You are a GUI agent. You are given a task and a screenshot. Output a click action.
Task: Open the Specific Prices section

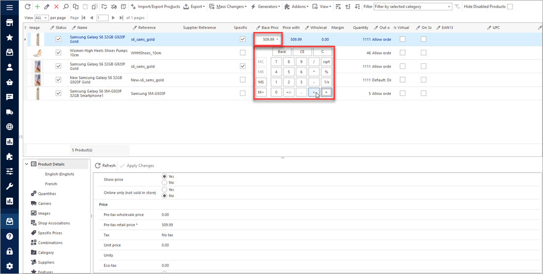coord(46,233)
